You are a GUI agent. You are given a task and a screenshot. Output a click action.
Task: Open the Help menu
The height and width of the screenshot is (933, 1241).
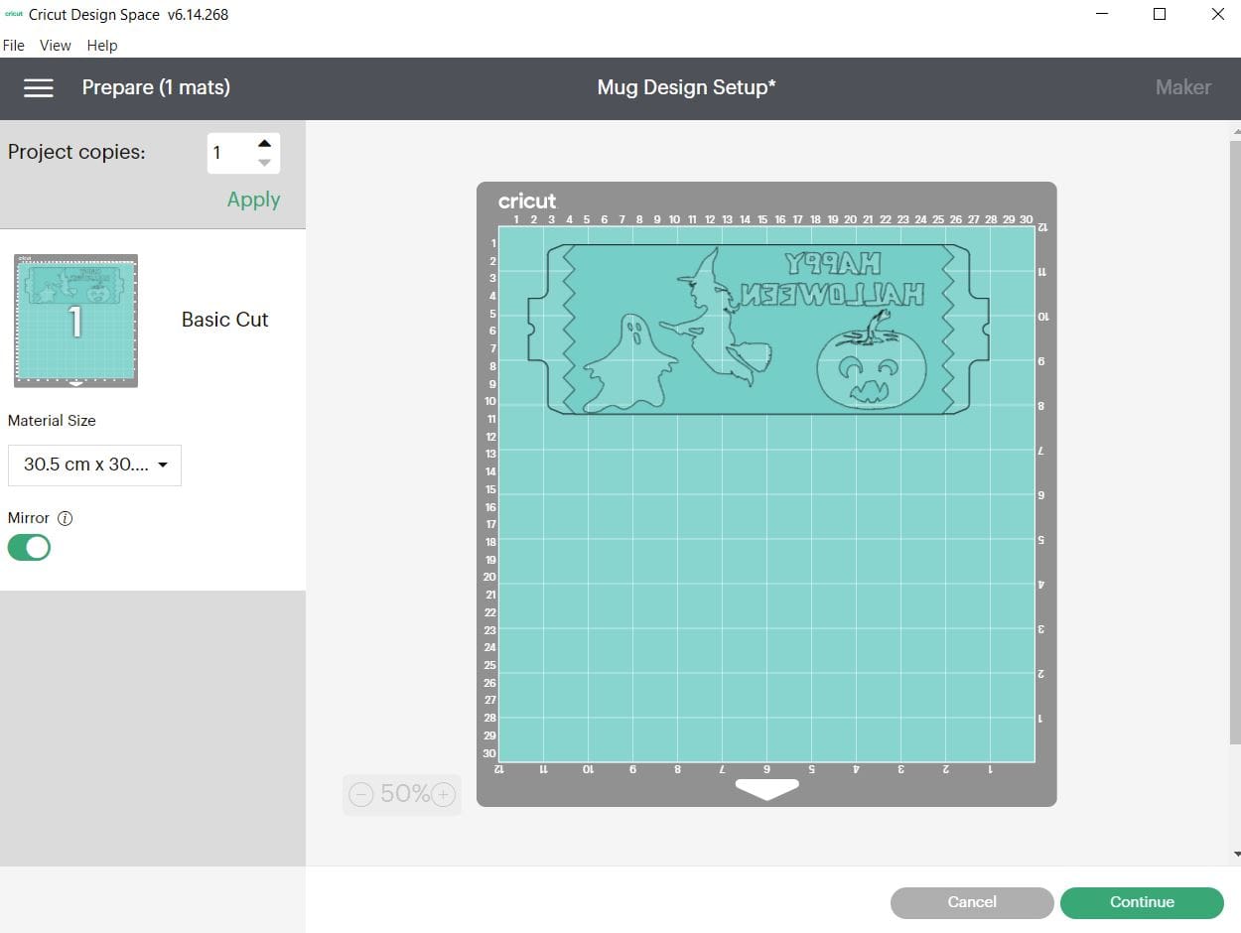102,46
